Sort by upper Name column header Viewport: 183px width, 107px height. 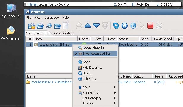[55, 39]
